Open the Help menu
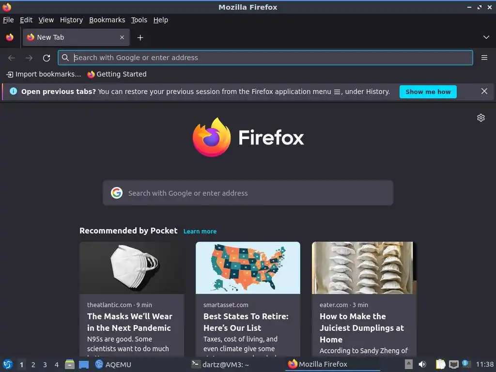The image size is (496, 372). point(161,20)
